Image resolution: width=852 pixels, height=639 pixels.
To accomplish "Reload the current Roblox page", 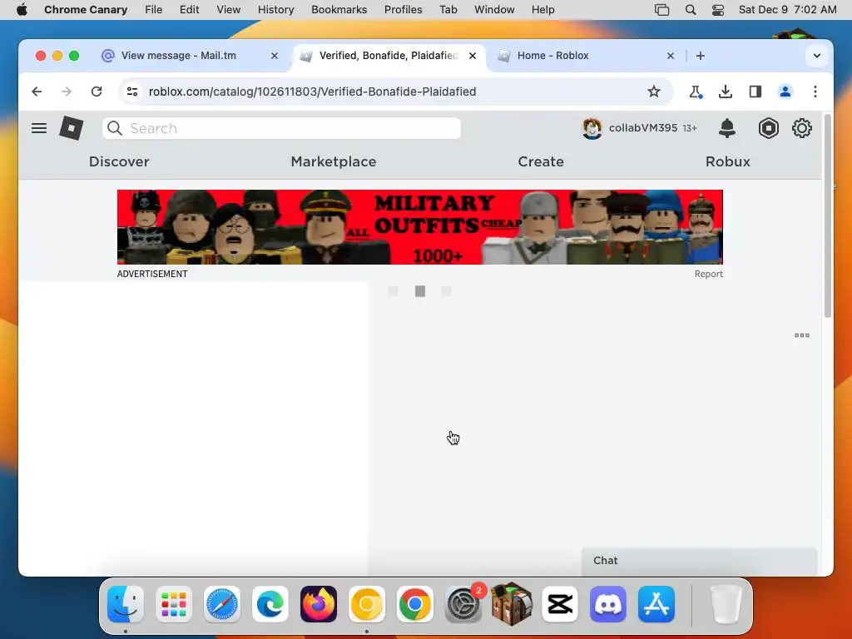I will (x=97, y=92).
